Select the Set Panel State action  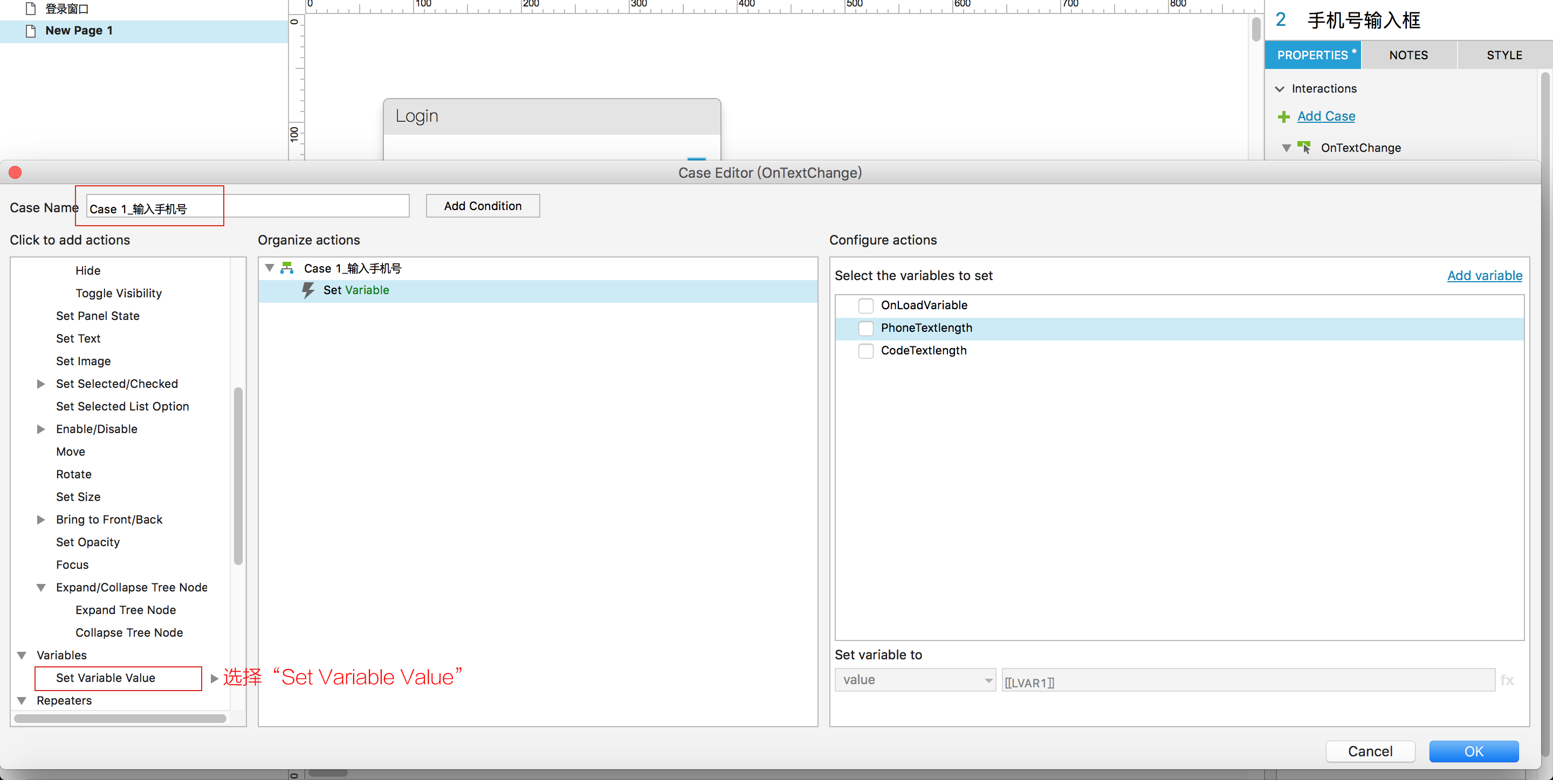(x=98, y=316)
